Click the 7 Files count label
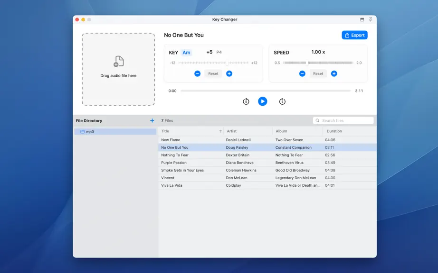438x273 pixels. tap(167, 120)
